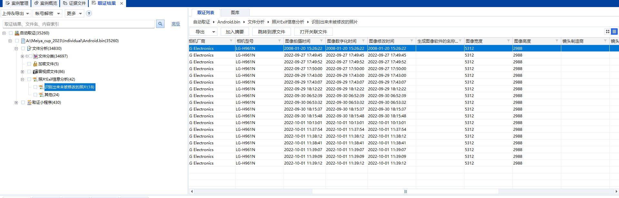Viewport: 619px width, 198px height.
Task: Click the 加入摘要 button
Action: pyautogui.click(x=235, y=32)
